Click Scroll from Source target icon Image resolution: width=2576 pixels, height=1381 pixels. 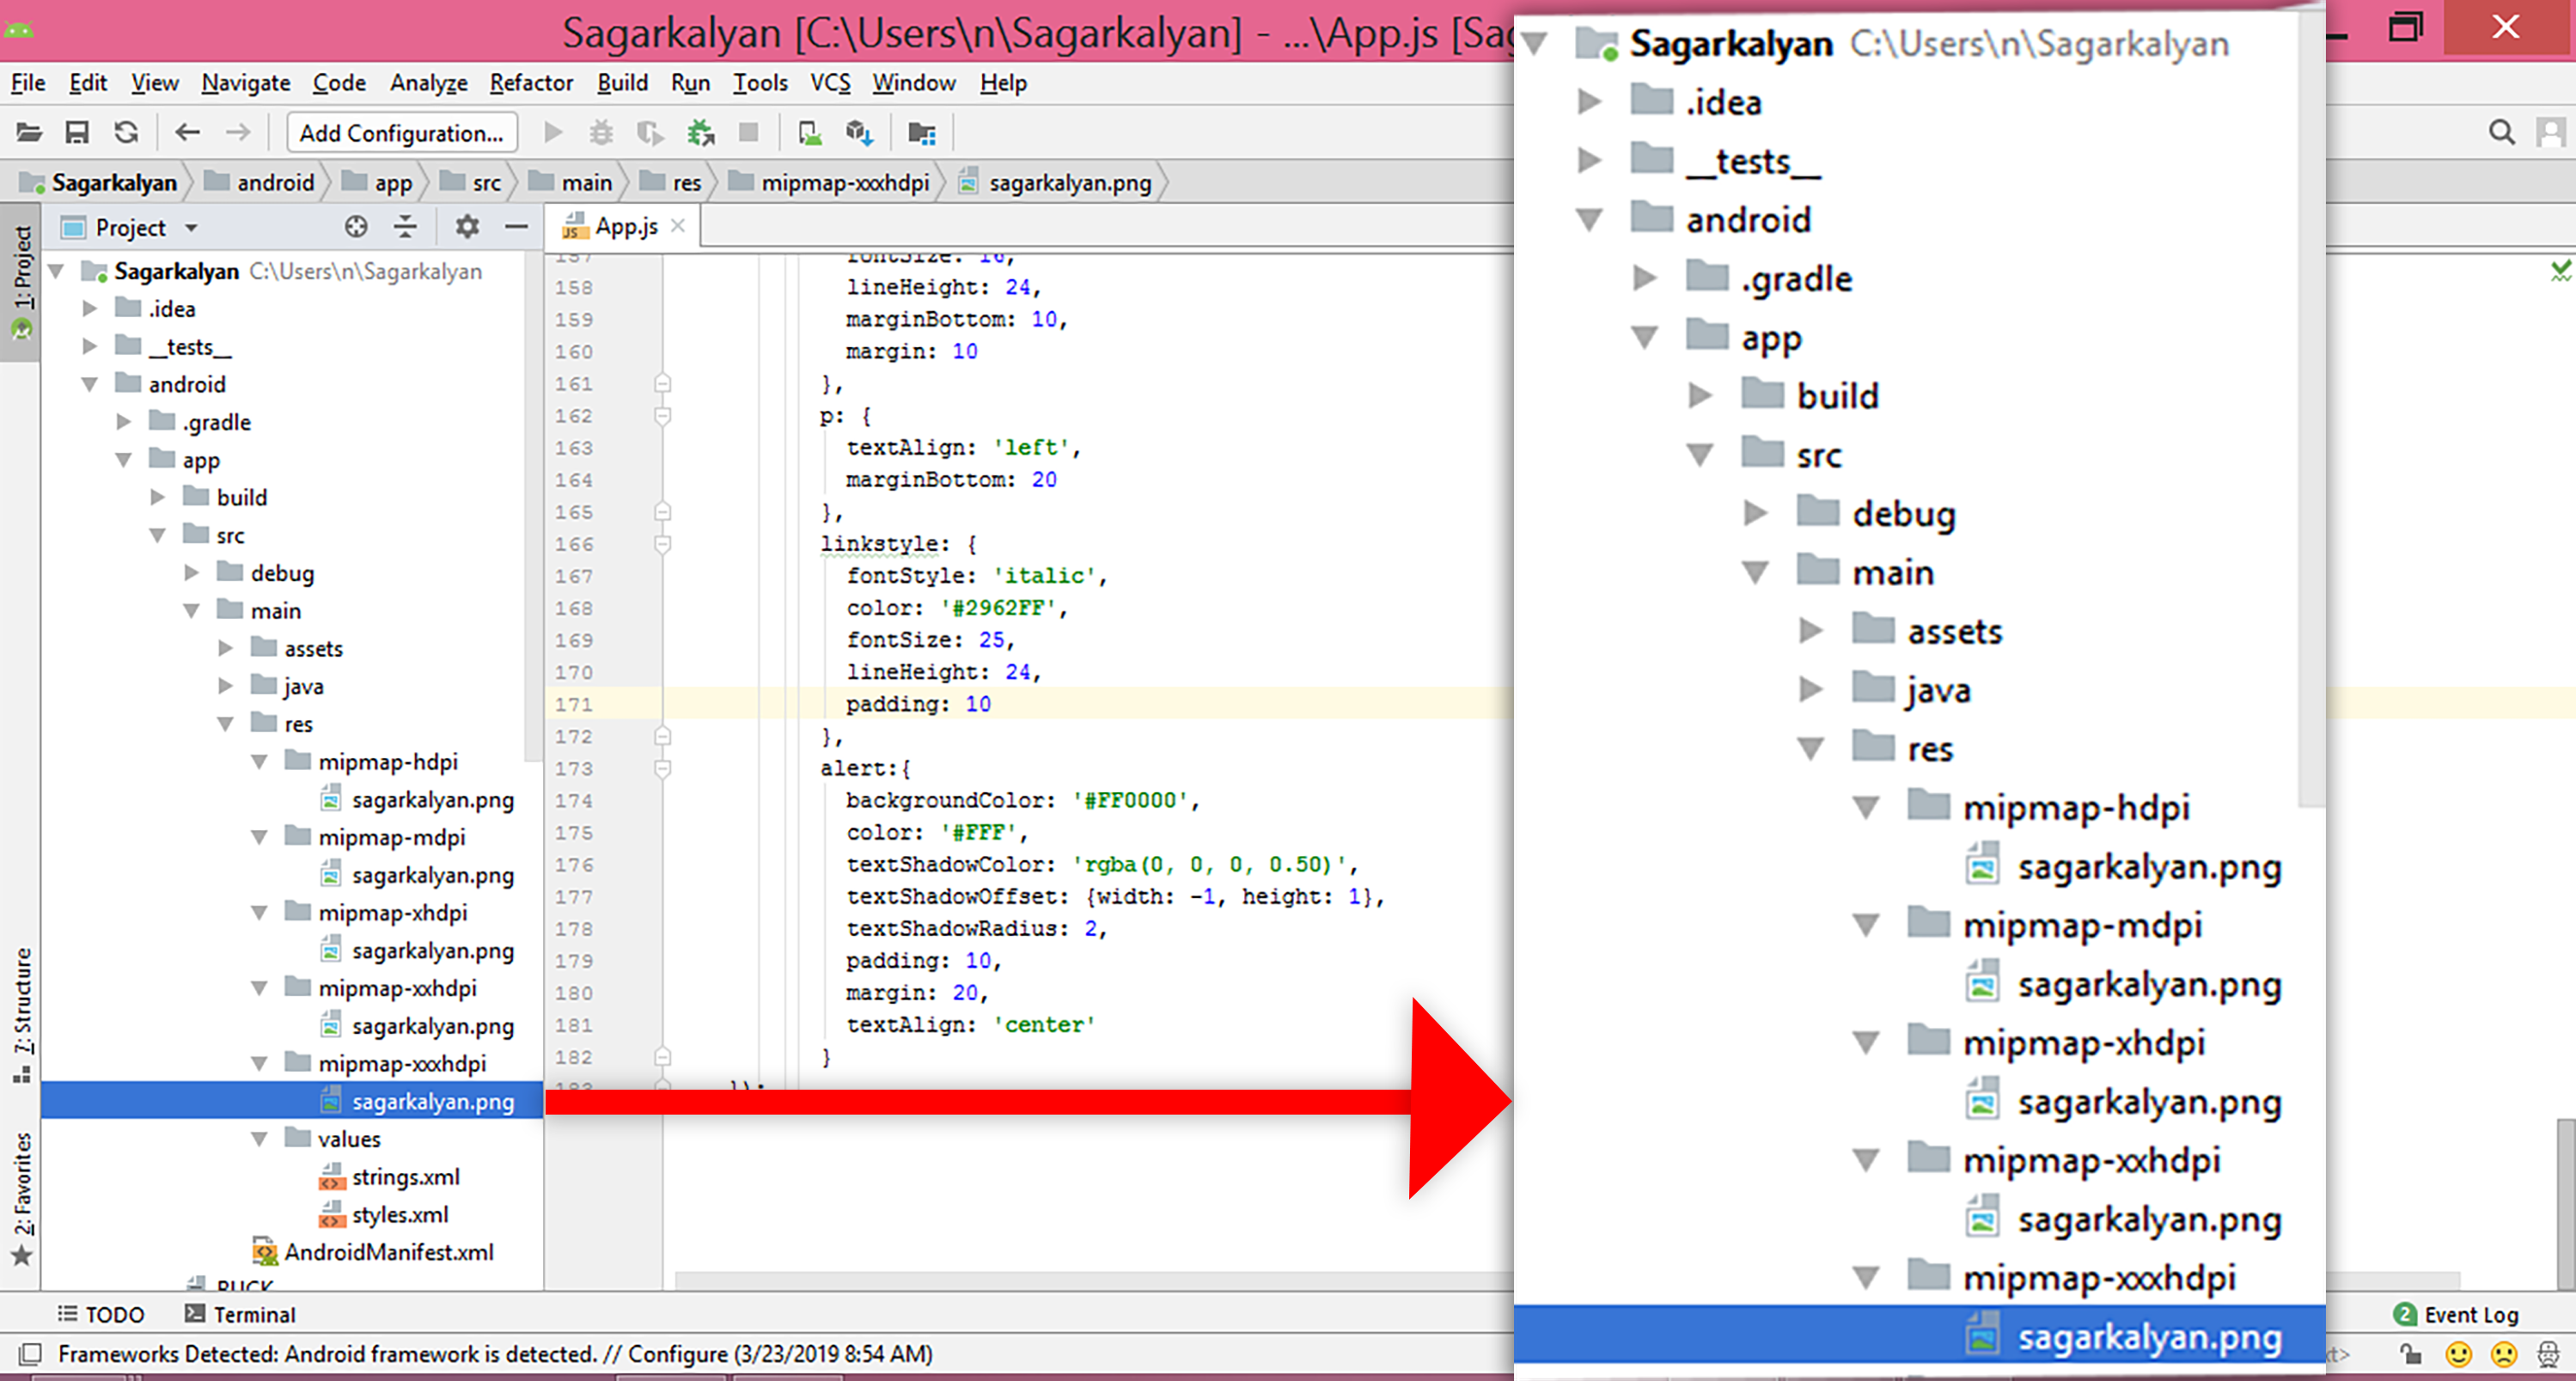(356, 227)
